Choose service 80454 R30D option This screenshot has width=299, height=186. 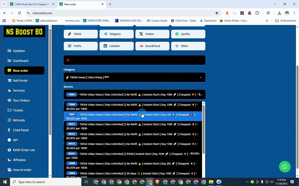pos(133,156)
